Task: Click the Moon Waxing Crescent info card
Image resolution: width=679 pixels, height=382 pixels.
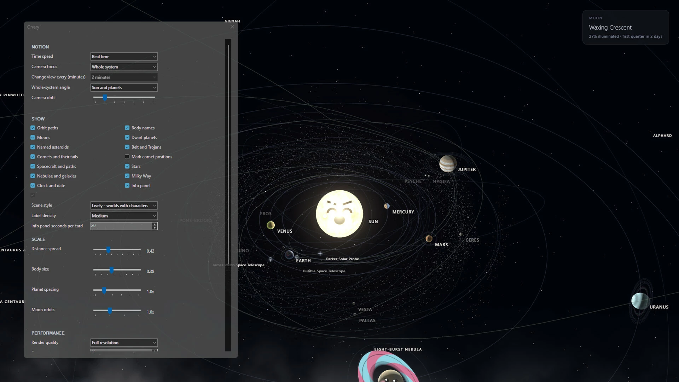Action: (x=625, y=27)
